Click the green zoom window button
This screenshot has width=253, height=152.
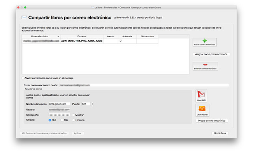point(25,7)
